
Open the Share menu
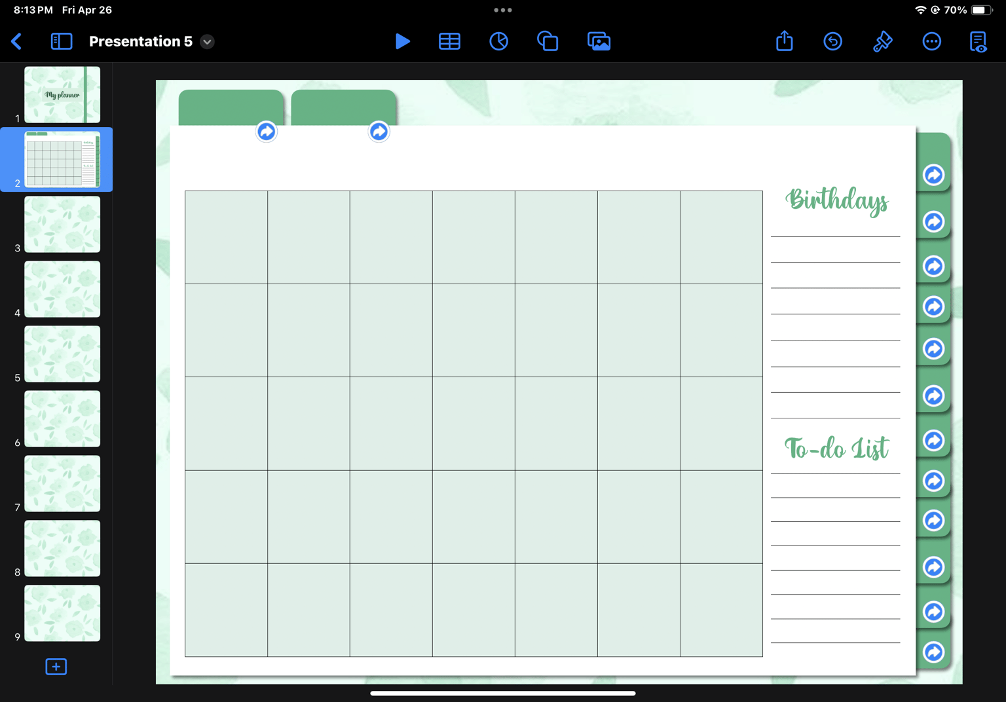pos(784,41)
